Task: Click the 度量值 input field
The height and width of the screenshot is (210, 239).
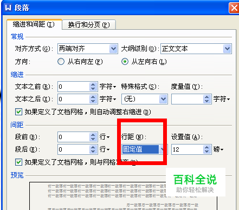Action: (188, 99)
